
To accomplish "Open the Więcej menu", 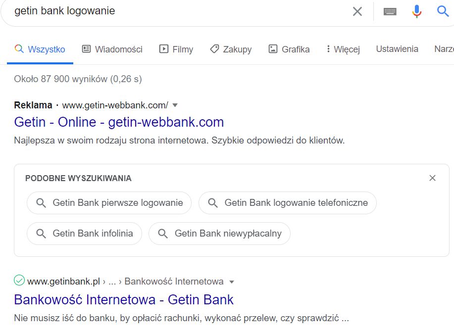I will click(x=343, y=49).
